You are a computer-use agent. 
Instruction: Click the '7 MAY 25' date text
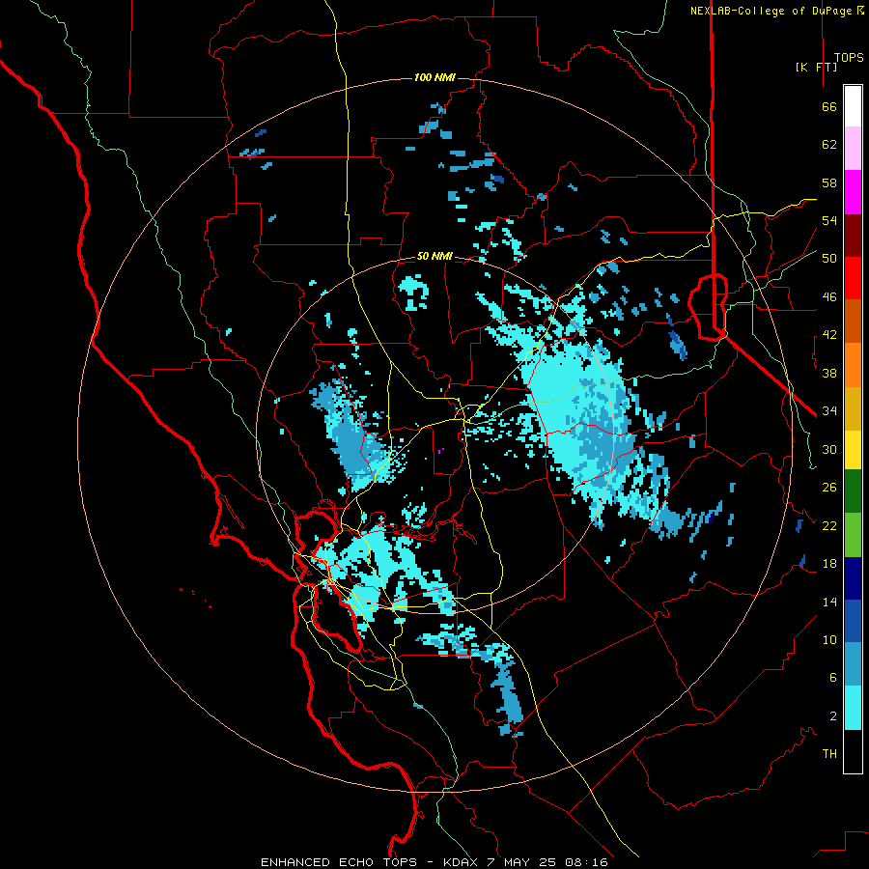pos(522,862)
